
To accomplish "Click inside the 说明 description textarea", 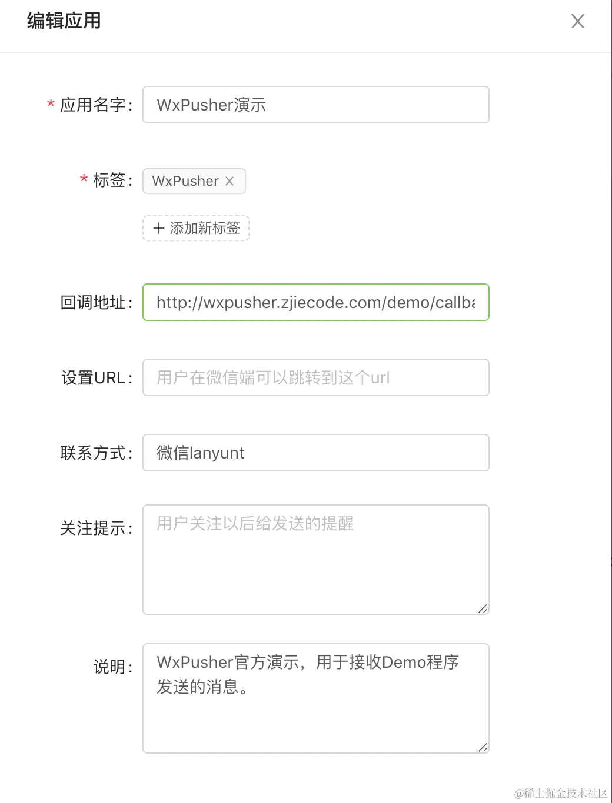I will point(315,697).
